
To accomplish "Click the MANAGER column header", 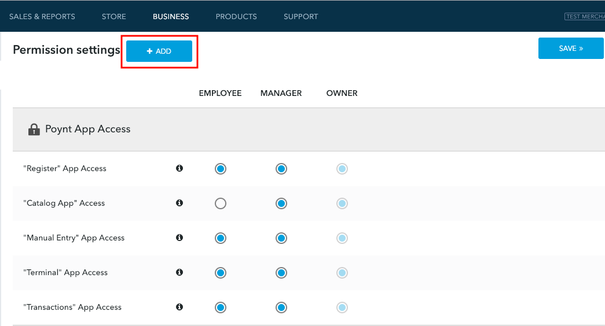I will click(x=281, y=93).
